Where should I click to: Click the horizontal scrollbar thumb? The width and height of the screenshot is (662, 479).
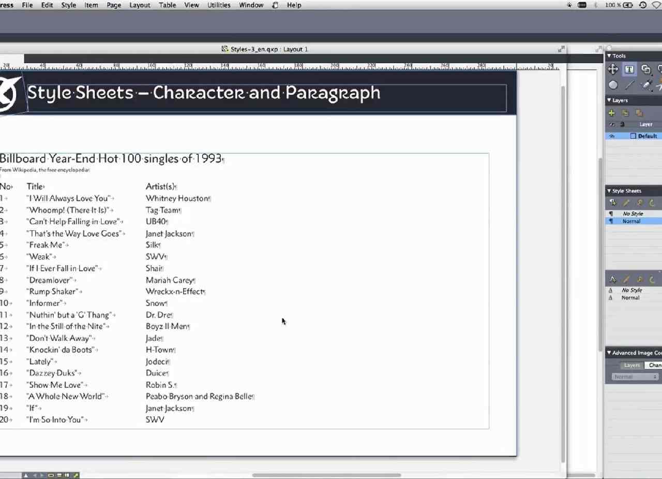326,475
